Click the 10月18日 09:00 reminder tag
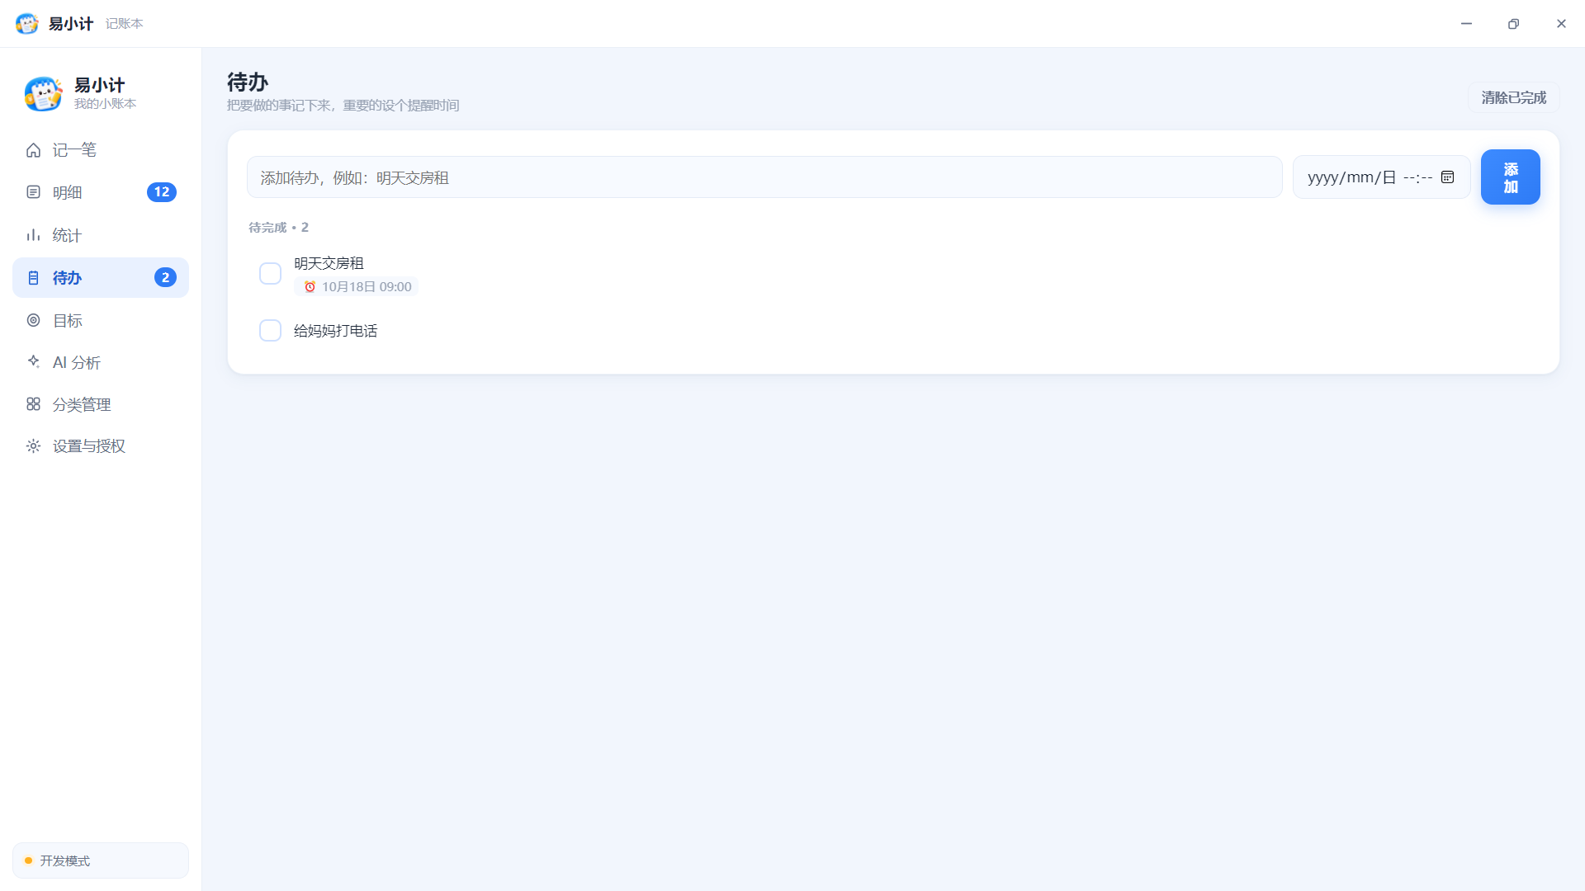 click(x=356, y=287)
